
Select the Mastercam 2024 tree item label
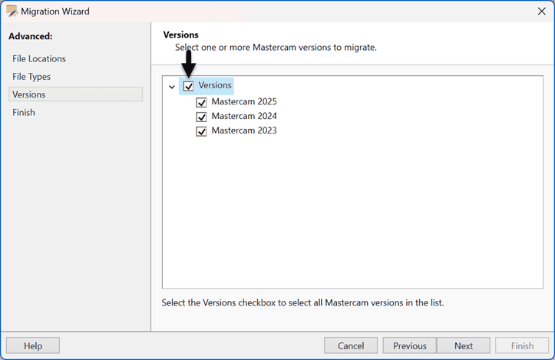(x=243, y=116)
